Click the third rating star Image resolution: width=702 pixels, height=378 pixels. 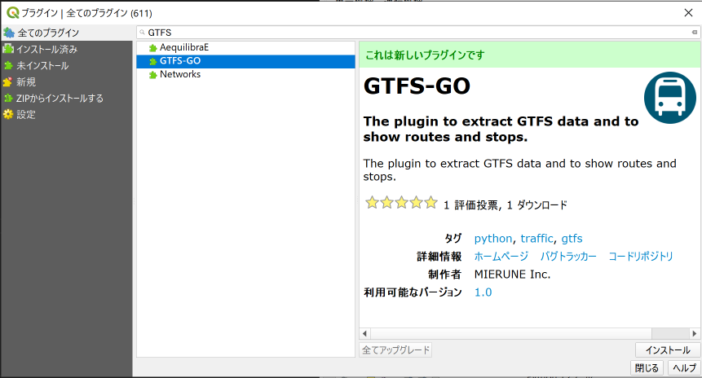[402, 203]
